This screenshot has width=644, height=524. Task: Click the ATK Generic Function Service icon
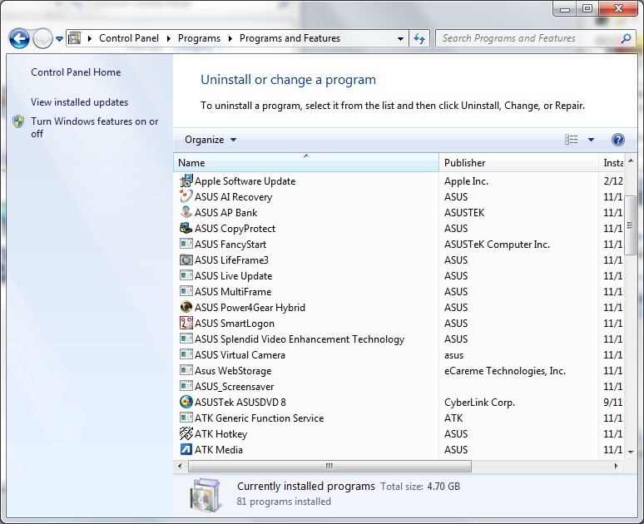click(186, 418)
